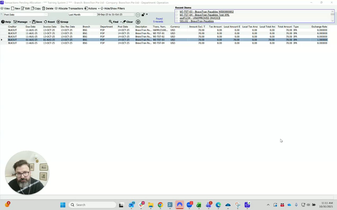
Task: Sort by the Creditor column header
Action: click(16, 27)
